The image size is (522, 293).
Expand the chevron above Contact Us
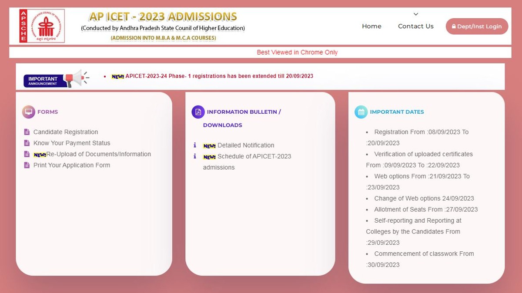pos(416,14)
